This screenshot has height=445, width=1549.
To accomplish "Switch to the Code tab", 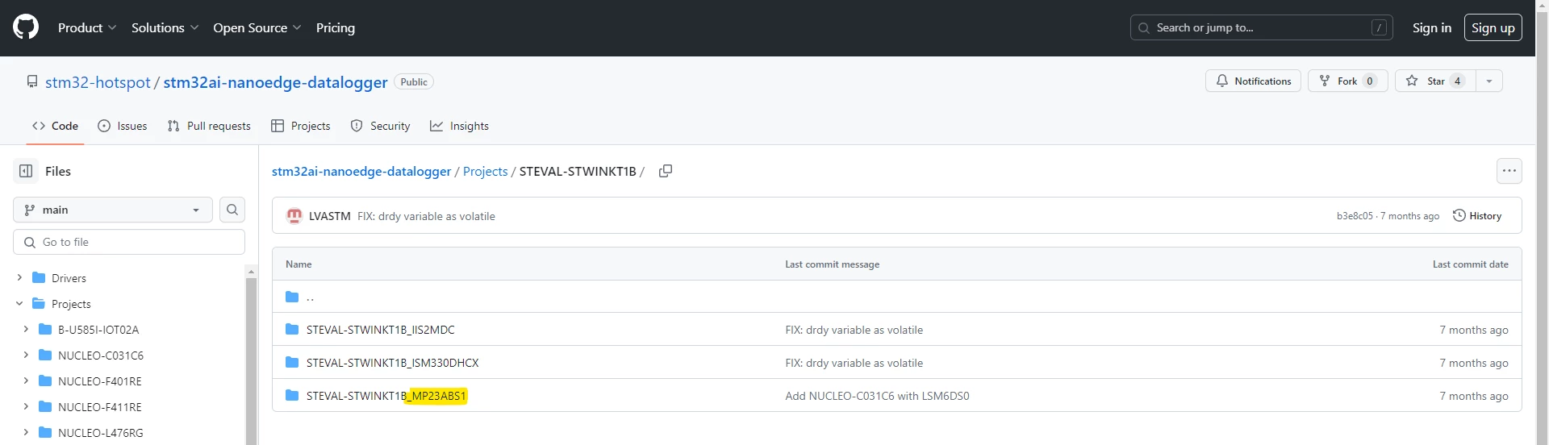I will pyautogui.click(x=55, y=126).
